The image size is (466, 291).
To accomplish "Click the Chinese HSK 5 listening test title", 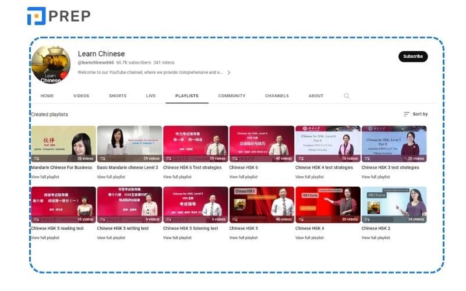I will tap(190, 228).
